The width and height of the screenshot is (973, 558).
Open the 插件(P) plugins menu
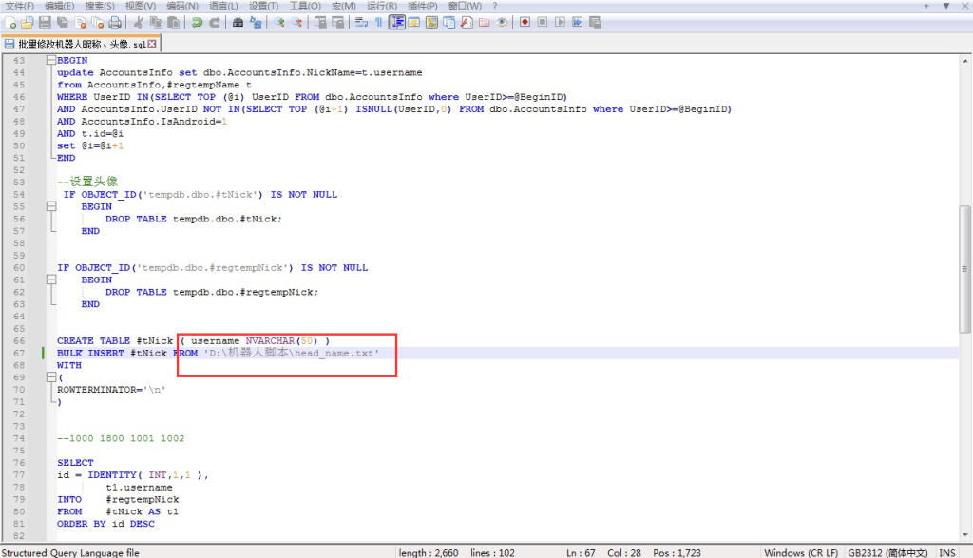423,6
